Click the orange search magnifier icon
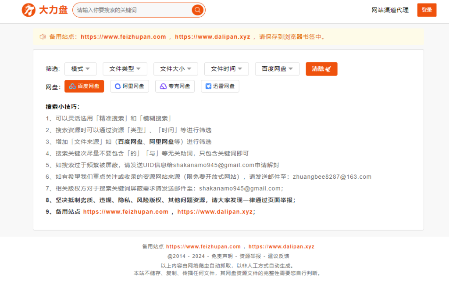 pyautogui.click(x=197, y=10)
